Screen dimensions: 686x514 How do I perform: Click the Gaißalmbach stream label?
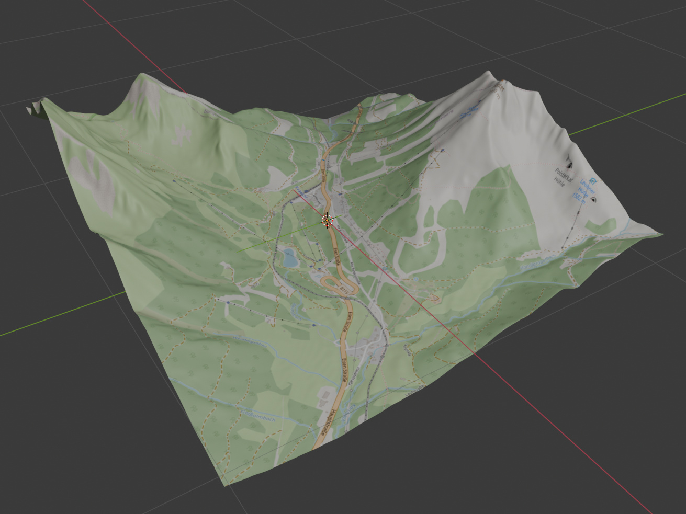(x=258, y=416)
